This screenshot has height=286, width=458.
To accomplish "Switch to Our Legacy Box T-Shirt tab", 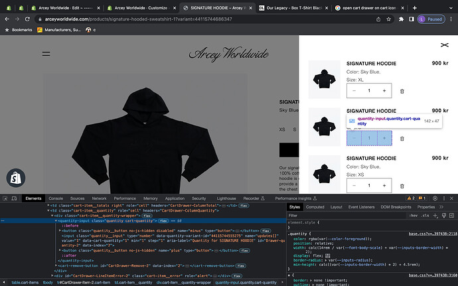I will pos(293,8).
